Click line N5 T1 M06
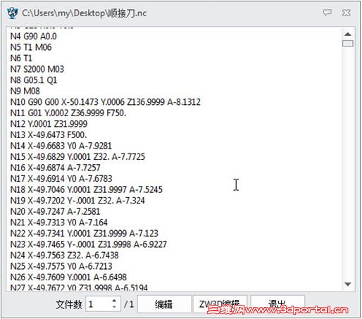Image resolution: width=362 pixels, height=319 pixels. pos(31,47)
